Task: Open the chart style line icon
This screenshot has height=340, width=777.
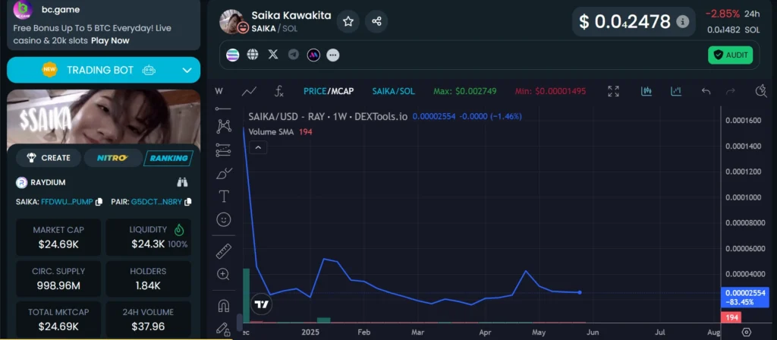Action: (x=249, y=91)
